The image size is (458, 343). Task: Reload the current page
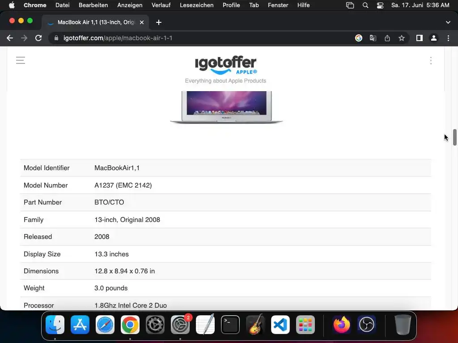(x=38, y=38)
